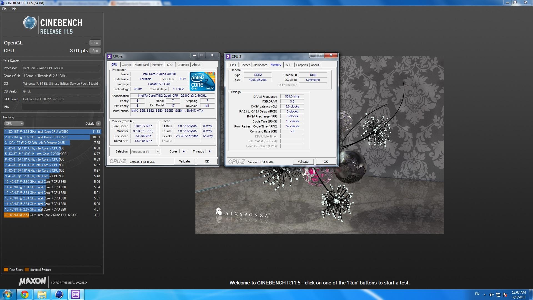Click Validate in Memory CPU-Z window
533x300 pixels.
(303, 162)
